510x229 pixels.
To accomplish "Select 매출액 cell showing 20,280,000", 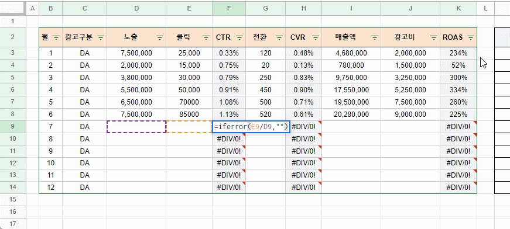I will [351, 114].
